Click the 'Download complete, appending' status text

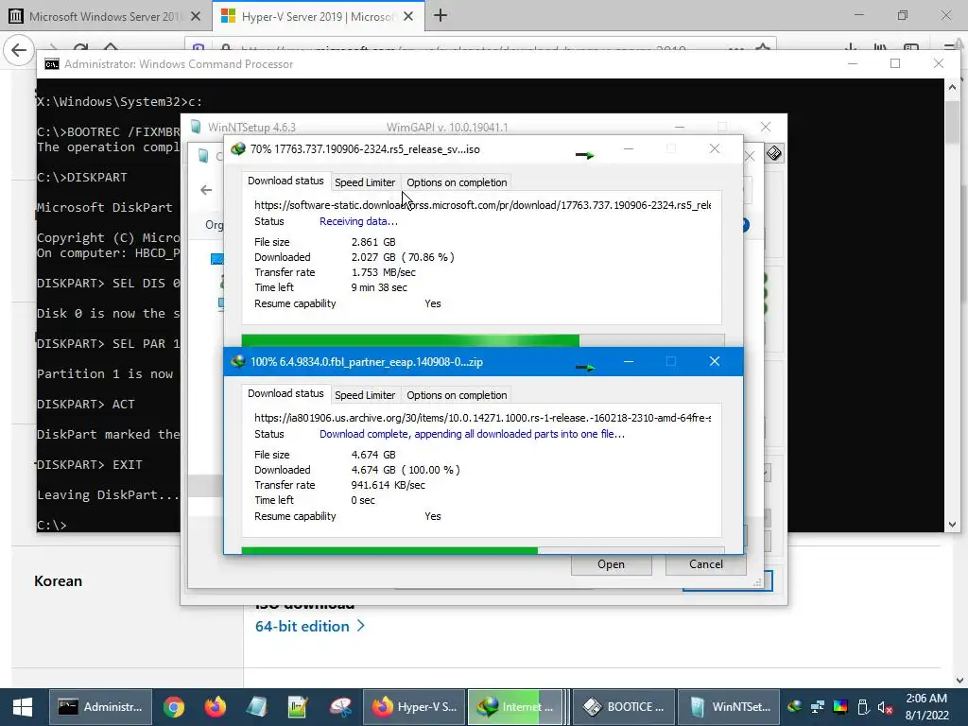click(473, 434)
